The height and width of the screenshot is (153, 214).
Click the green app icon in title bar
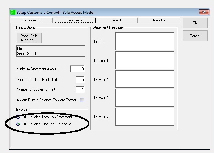tap(13, 13)
